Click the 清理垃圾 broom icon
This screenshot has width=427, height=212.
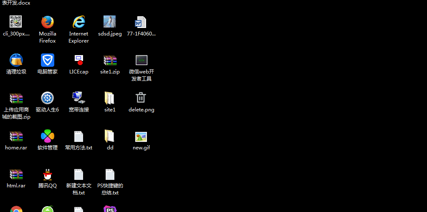16,60
